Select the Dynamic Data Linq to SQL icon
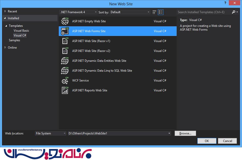This screenshot has width=242, height=160. click(x=65, y=71)
